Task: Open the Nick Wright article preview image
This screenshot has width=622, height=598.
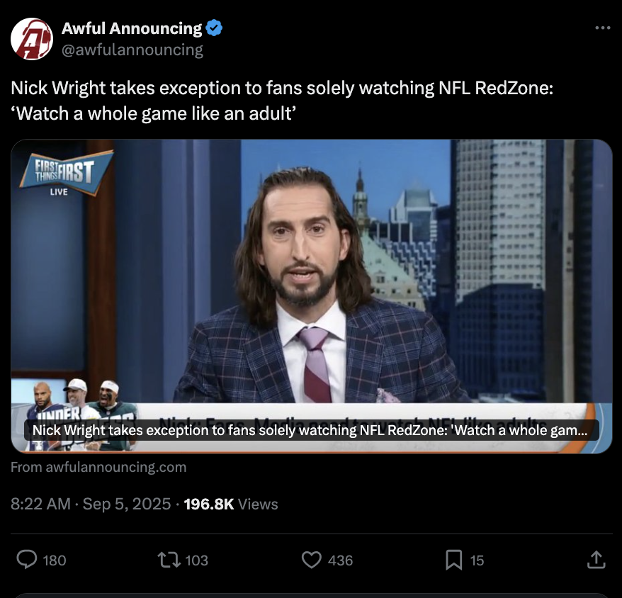Action: (x=312, y=296)
